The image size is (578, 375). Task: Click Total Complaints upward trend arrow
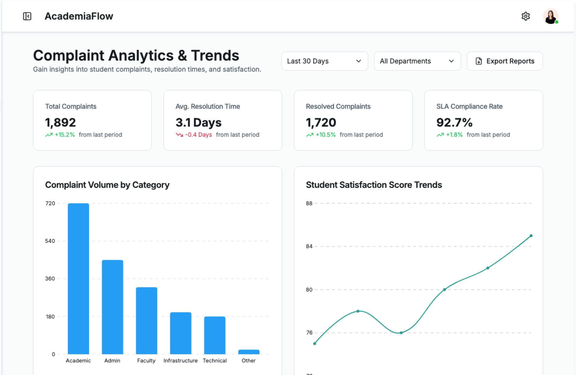pos(49,135)
